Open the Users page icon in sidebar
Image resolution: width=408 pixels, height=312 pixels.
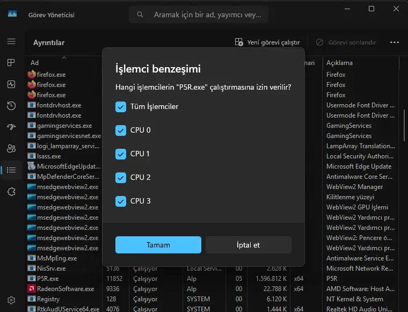(11, 149)
